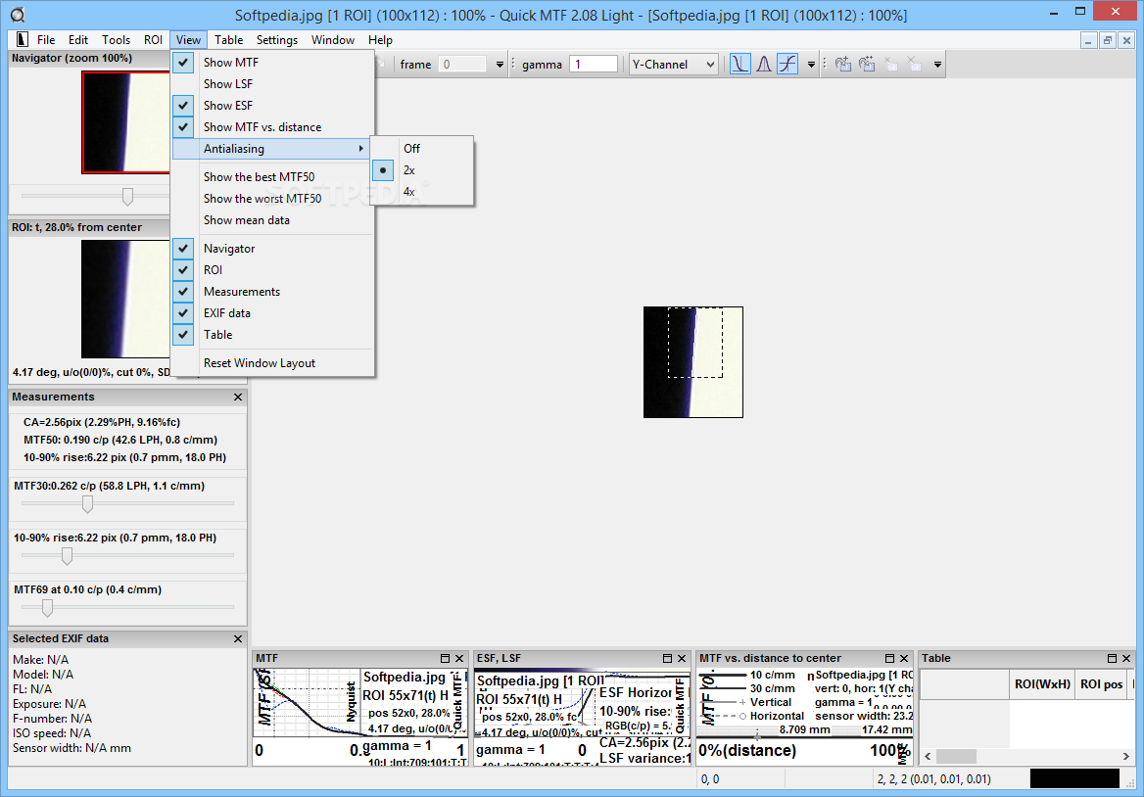Screen dimensions: 1144x797
Task: Click the add all ROIs to table icon
Action: 867,65
